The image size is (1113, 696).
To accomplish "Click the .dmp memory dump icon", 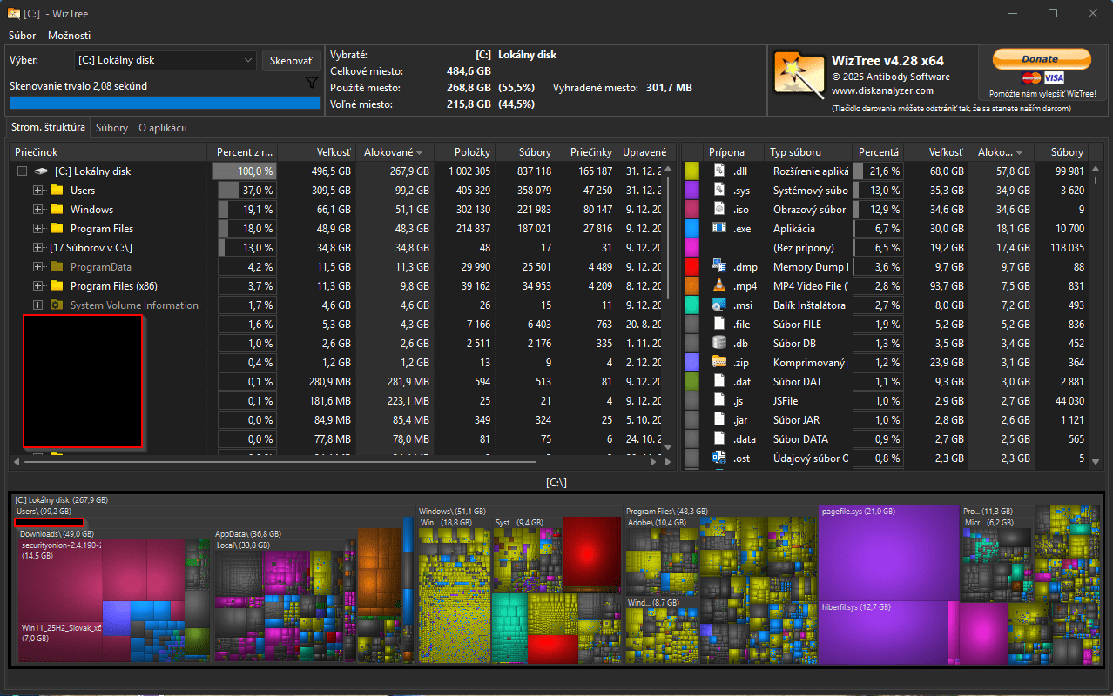I will [x=719, y=266].
